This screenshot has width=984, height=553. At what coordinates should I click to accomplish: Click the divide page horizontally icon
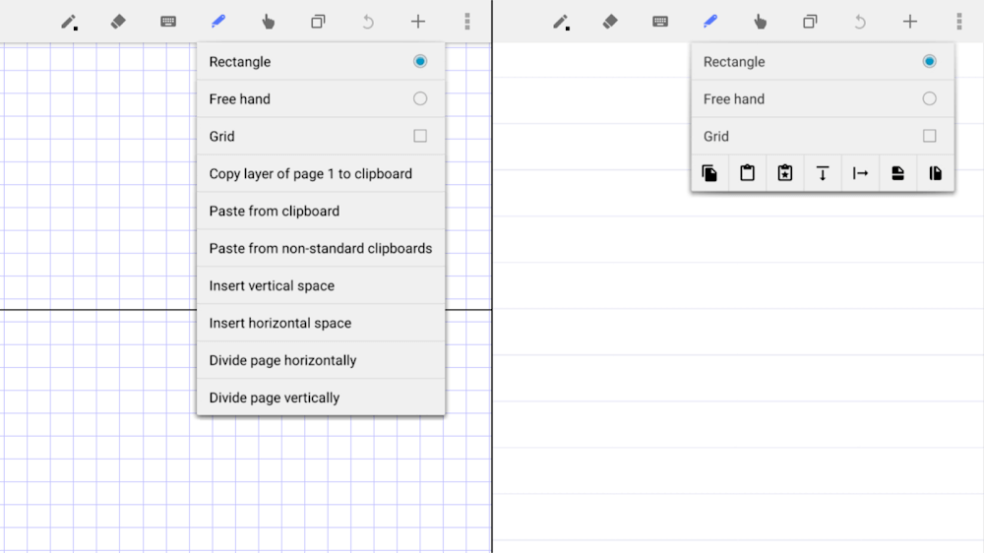(897, 173)
